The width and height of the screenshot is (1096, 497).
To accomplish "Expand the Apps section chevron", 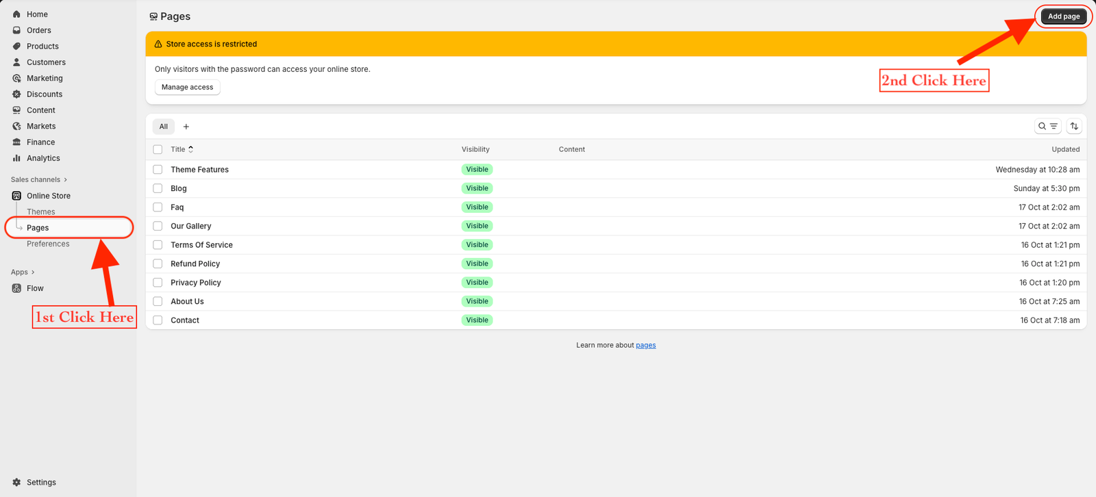I will (x=33, y=272).
